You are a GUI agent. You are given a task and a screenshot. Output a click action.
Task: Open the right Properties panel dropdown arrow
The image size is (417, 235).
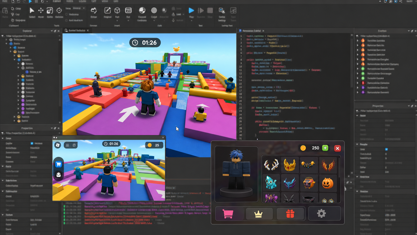coord(409,106)
